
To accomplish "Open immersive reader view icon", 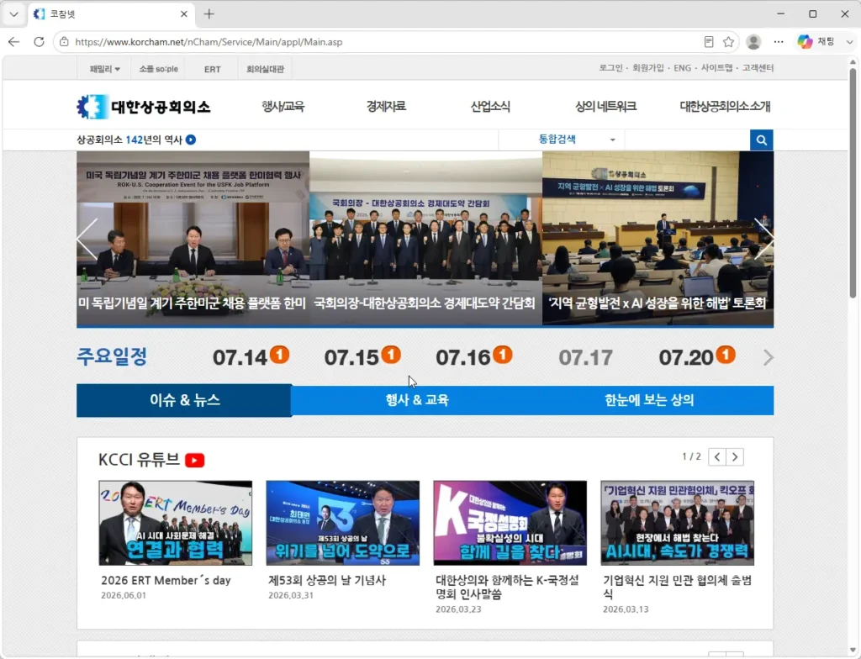I will pyautogui.click(x=709, y=42).
